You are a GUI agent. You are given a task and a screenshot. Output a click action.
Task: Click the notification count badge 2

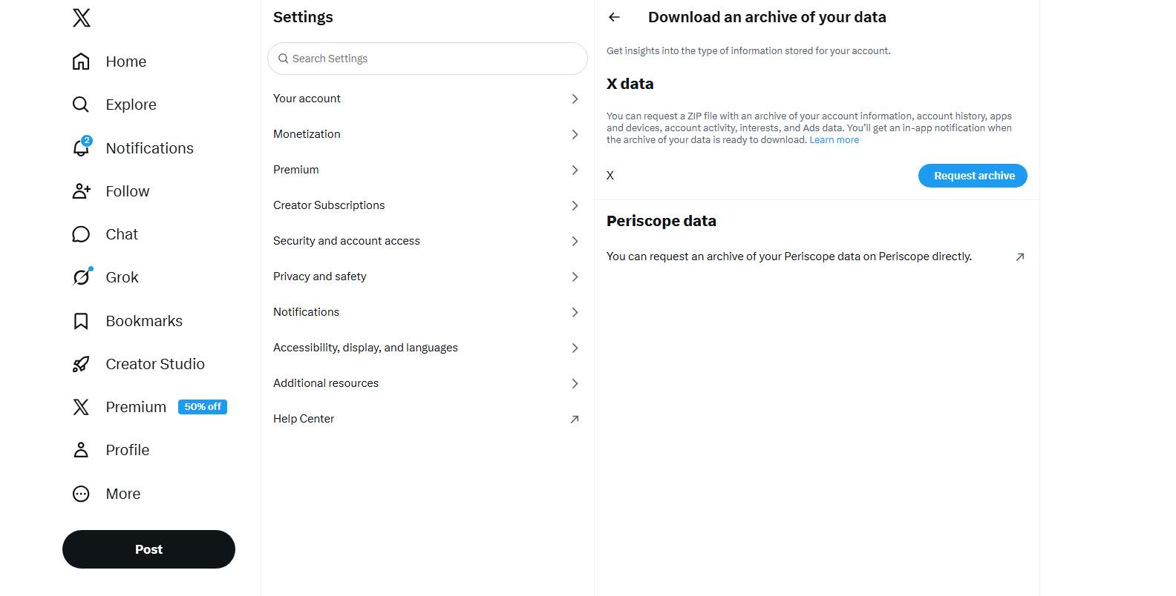pyautogui.click(x=87, y=140)
